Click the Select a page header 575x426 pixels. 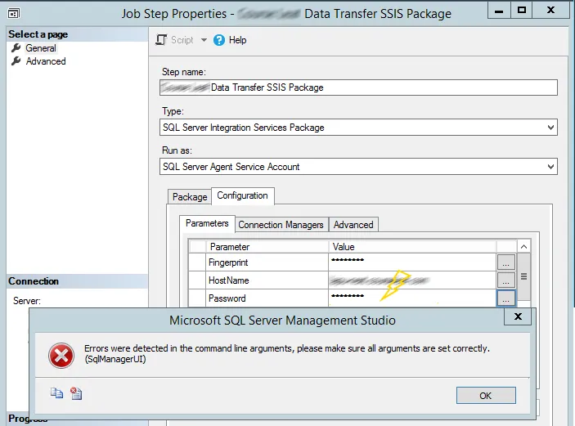click(x=77, y=34)
